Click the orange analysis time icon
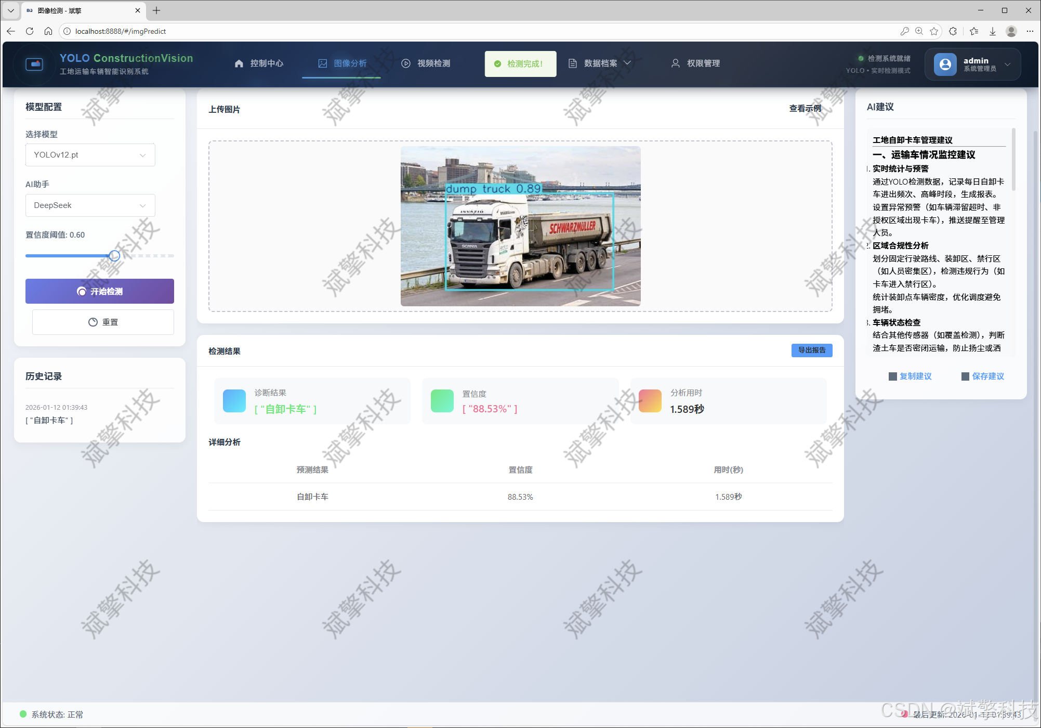Image resolution: width=1041 pixels, height=728 pixels. [x=650, y=401]
